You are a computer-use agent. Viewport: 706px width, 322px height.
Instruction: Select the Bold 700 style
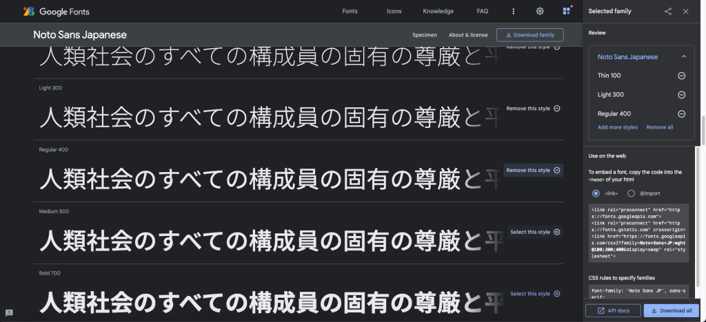[x=535, y=294]
